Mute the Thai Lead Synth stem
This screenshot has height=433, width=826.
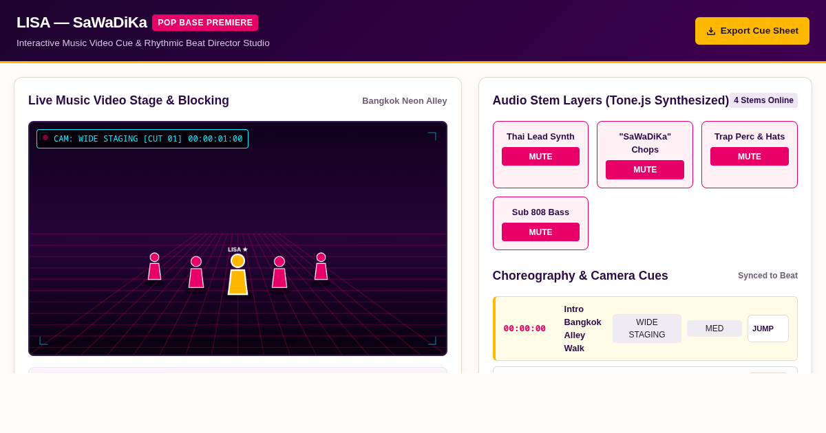point(540,156)
